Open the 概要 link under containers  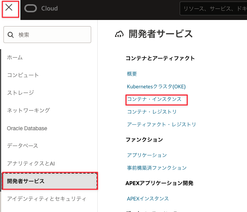(x=132, y=74)
